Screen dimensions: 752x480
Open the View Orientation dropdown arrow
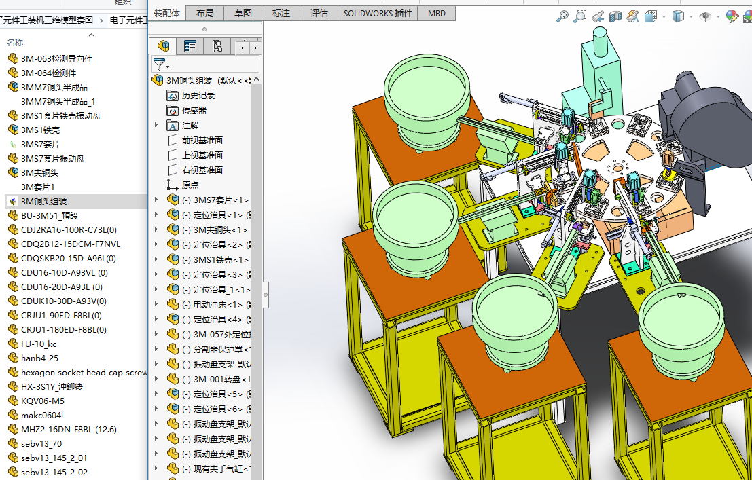tap(664, 16)
